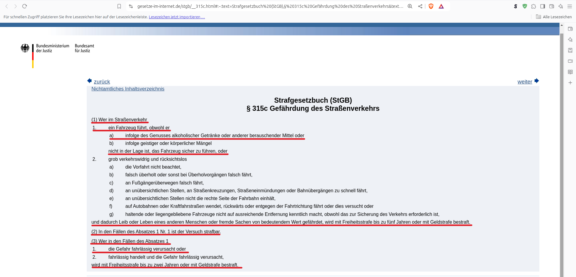The image size is (576, 277).
Task: Open Nichtamtliches Inhaltsverzeichnis link
Action: point(128,89)
